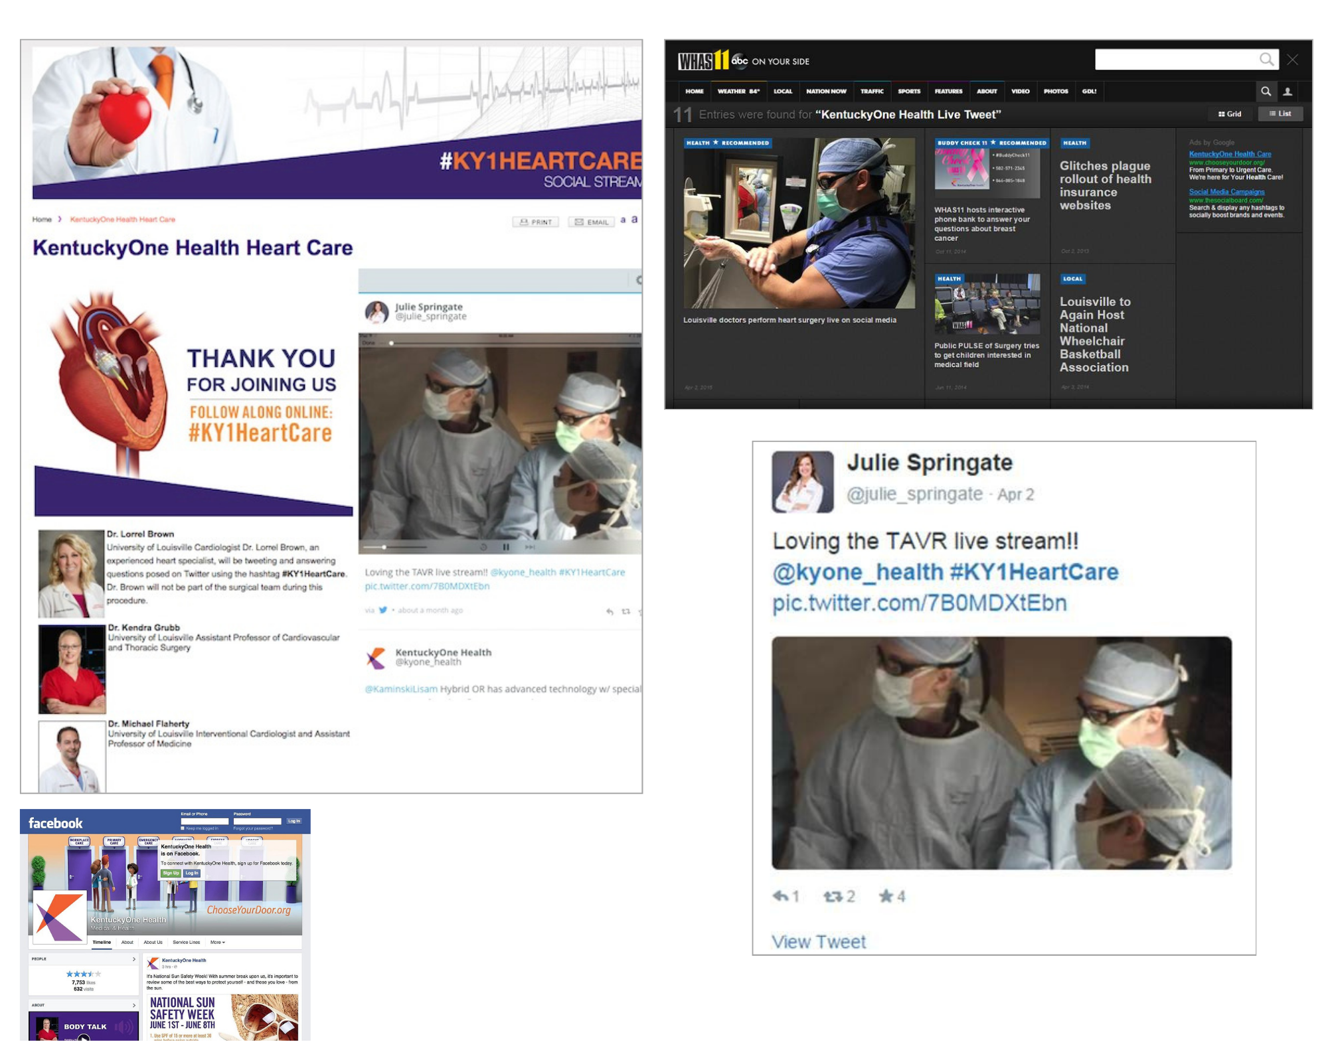Click the retweet icon under the social stream tweet
The height and width of the screenshot is (1062, 1328).
click(x=625, y=611)
